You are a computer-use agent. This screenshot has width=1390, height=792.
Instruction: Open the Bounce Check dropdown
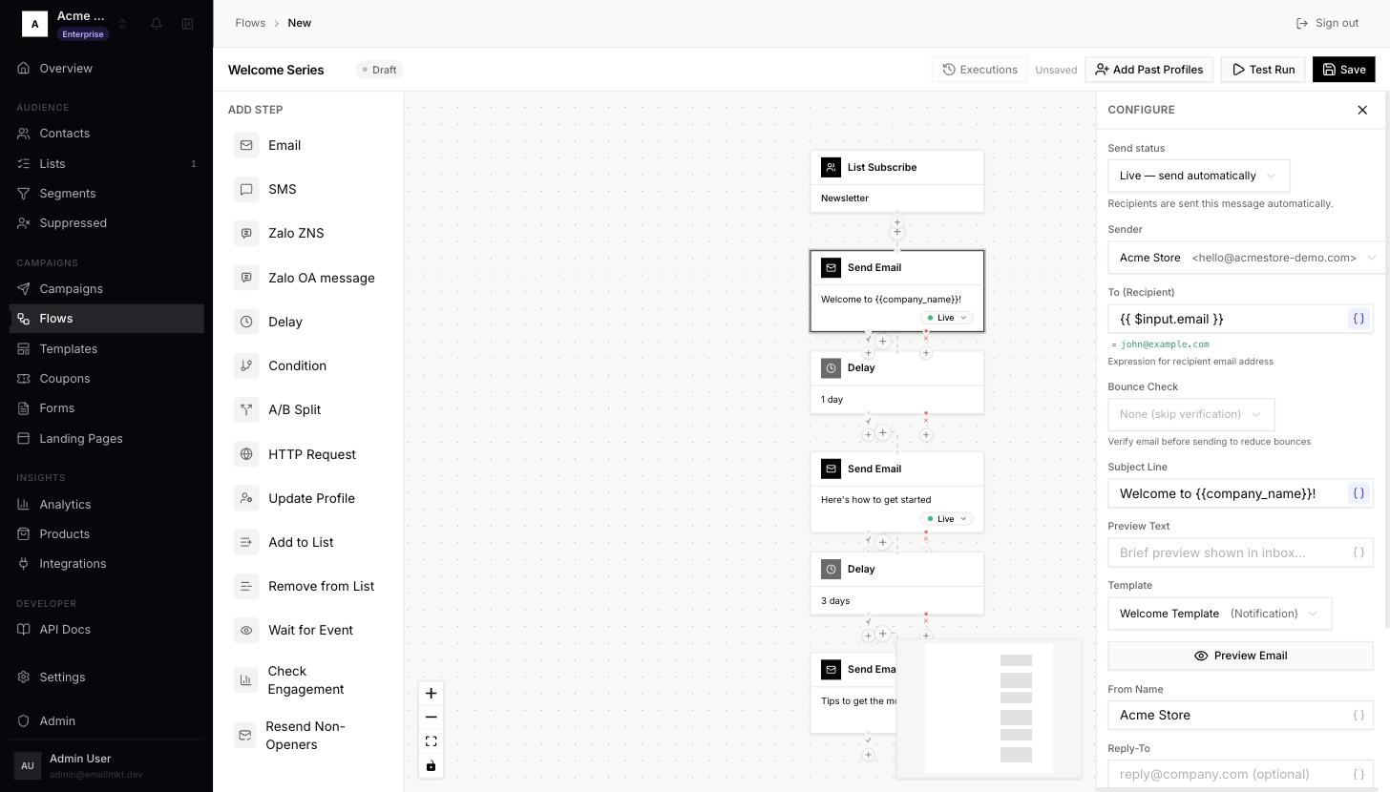[1190, 414]
